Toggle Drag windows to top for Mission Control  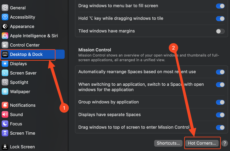pos(220,127)
